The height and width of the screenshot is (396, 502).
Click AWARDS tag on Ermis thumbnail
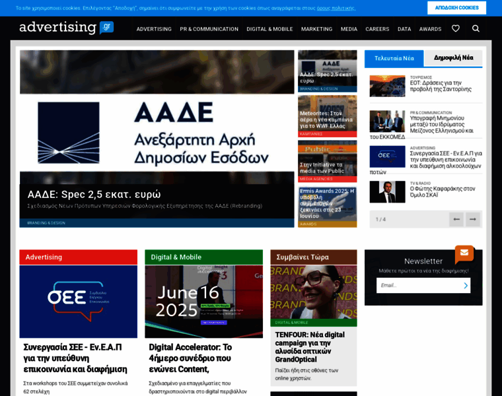tap(308, 224)
